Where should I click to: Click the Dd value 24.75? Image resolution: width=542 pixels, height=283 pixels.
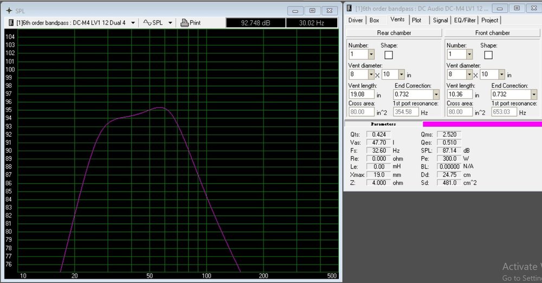[x=449, y=175]
